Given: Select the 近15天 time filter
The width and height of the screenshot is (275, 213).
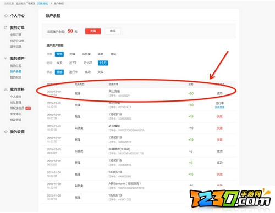Looking at the screenshot, I should (88, 63).
